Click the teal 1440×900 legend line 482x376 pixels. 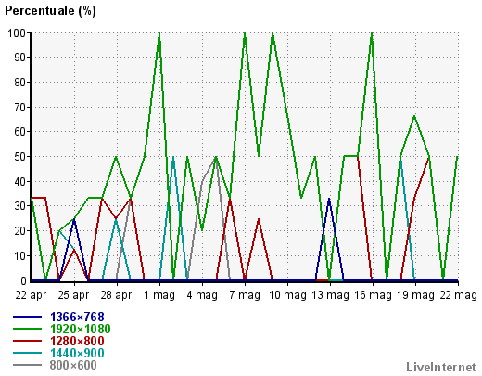(x=27, y=353)
